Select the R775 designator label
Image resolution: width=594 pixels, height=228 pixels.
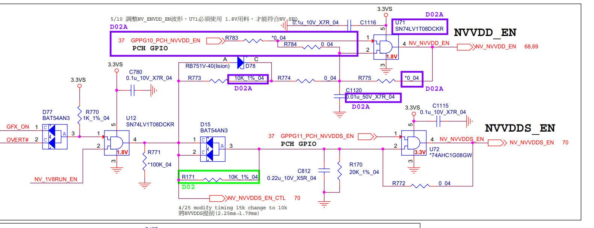tap(364, 78)
